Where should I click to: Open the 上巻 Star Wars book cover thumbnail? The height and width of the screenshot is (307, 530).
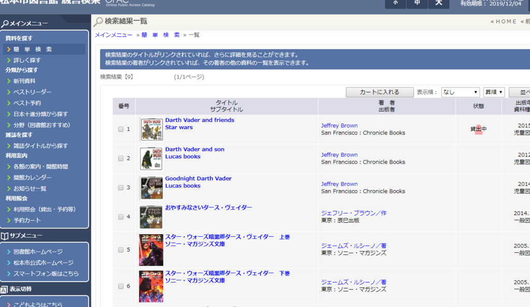pyautogui.click(x=151, y=250)
